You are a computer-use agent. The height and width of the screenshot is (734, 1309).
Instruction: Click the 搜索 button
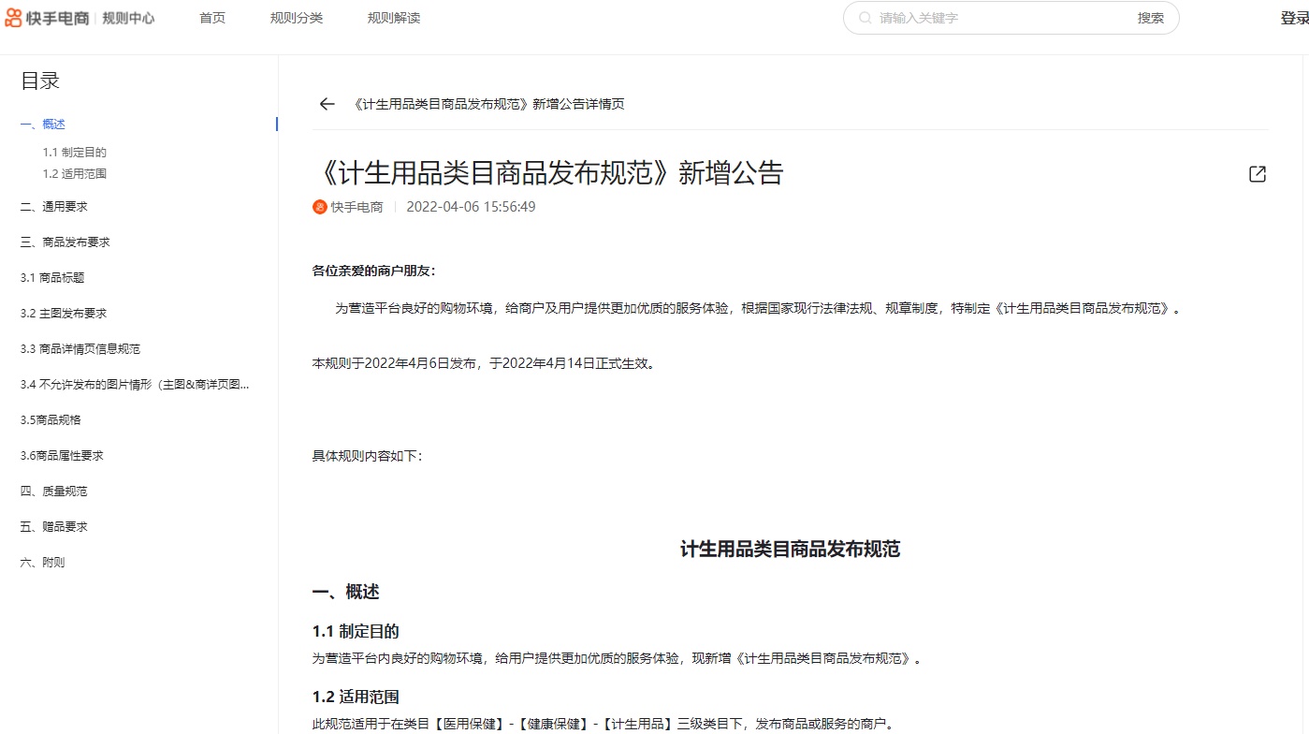(1151, 18)
